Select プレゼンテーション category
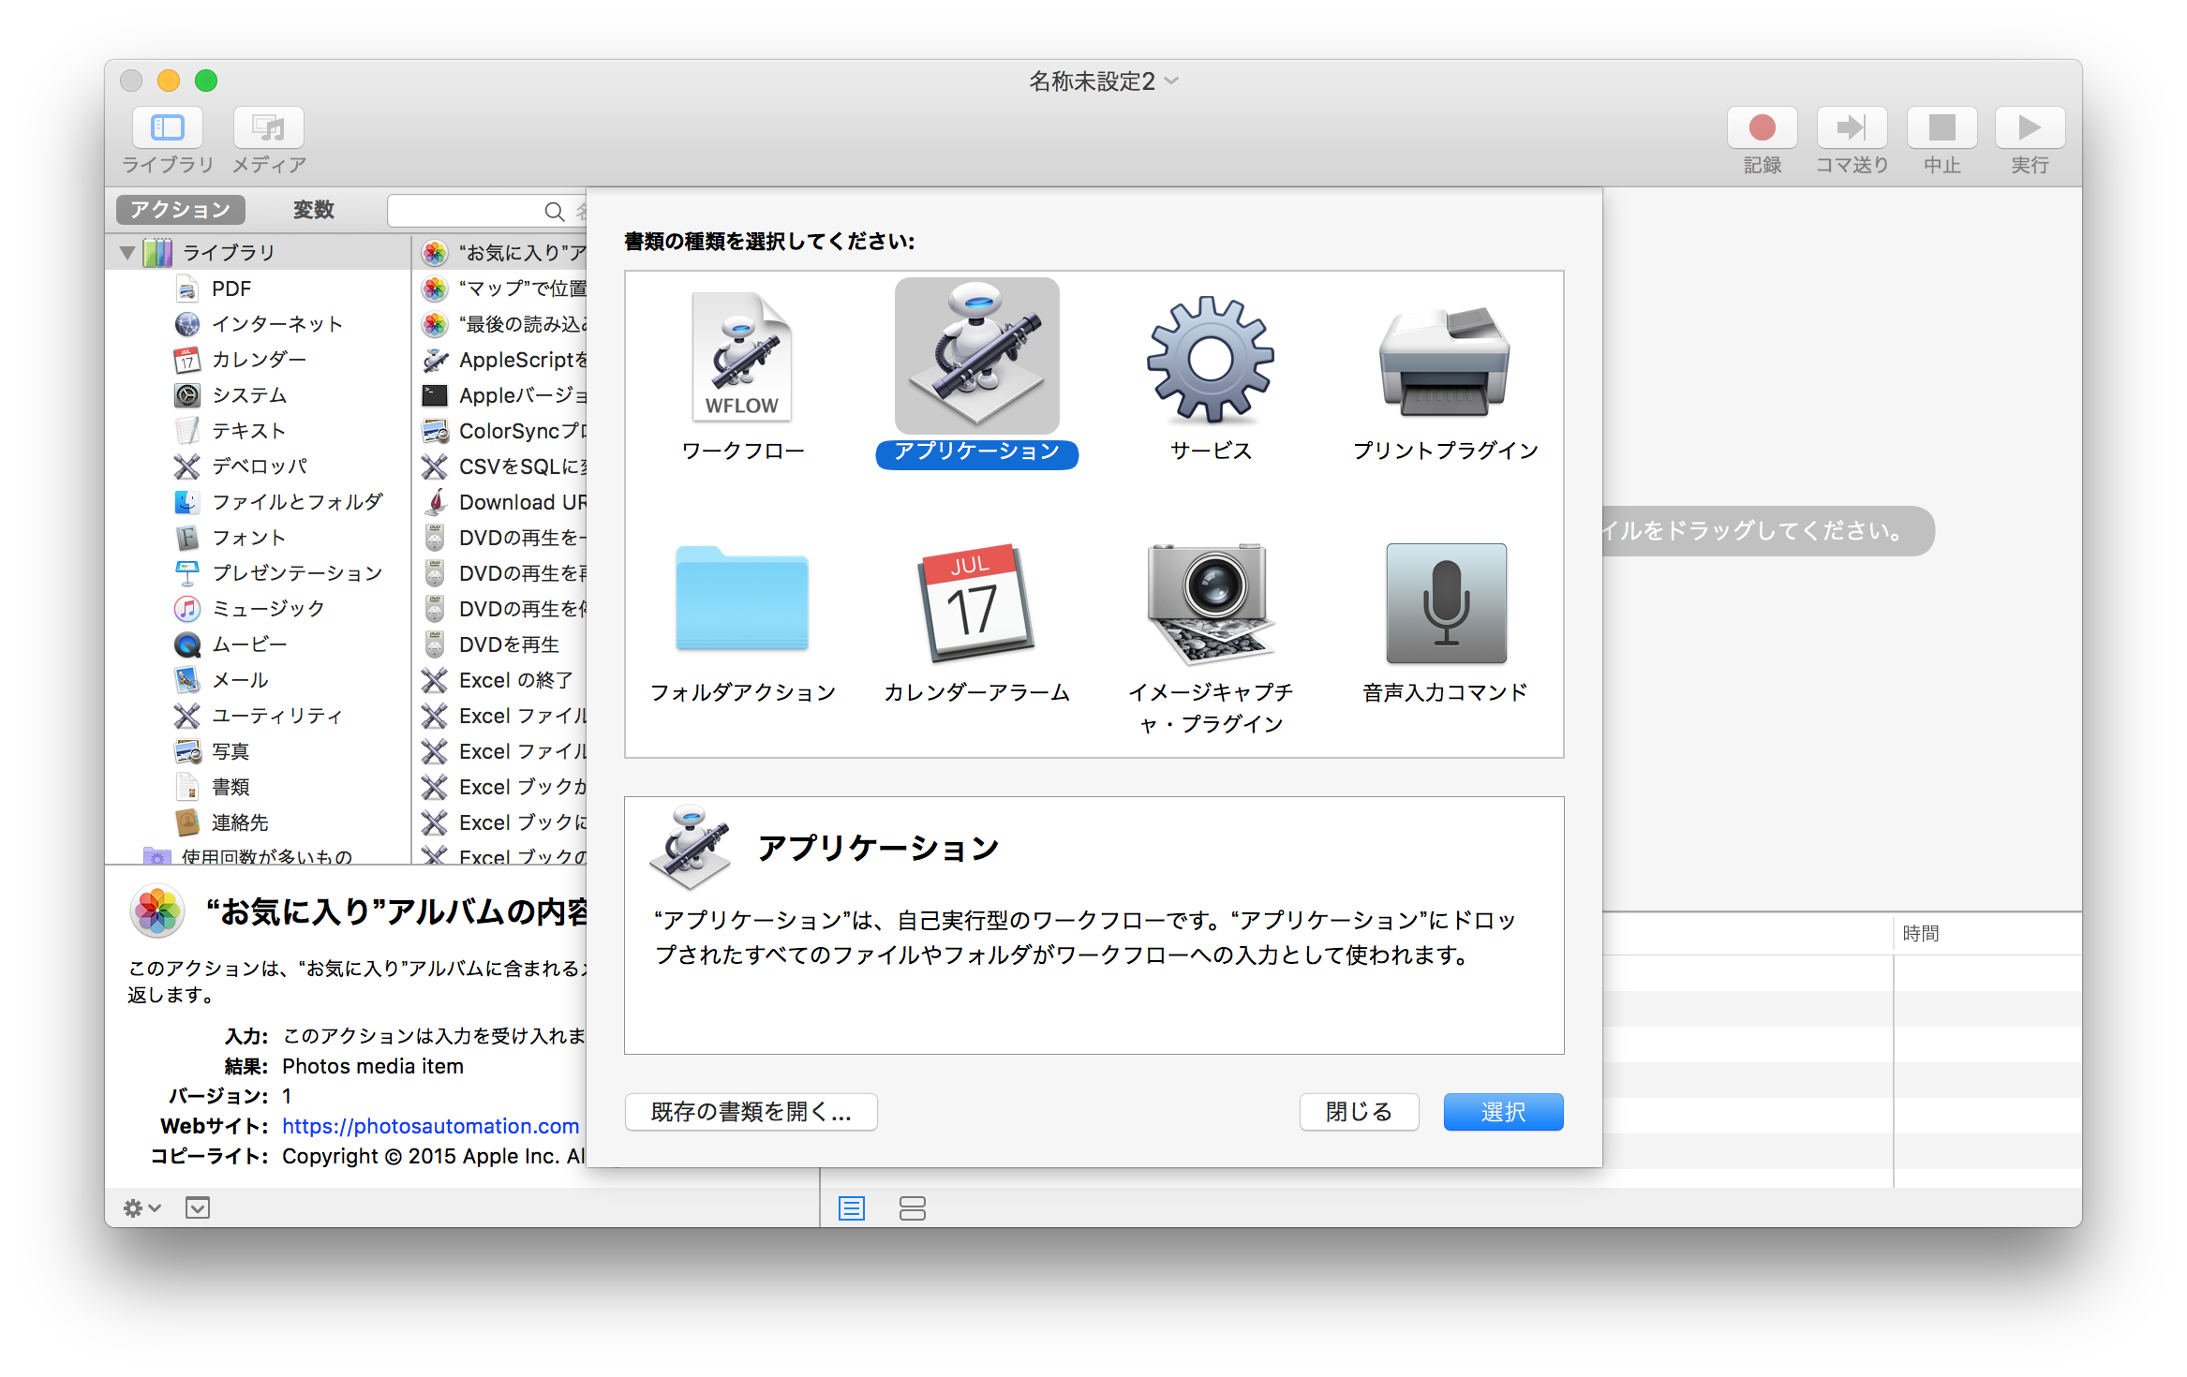The height and width of the screenshot is (1377, 2187). pos(259,573)
